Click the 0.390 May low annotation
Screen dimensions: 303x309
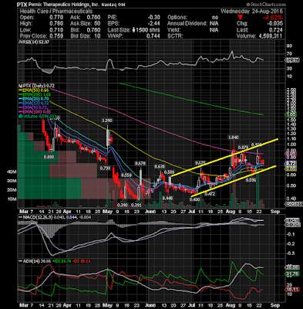[123, 205]
